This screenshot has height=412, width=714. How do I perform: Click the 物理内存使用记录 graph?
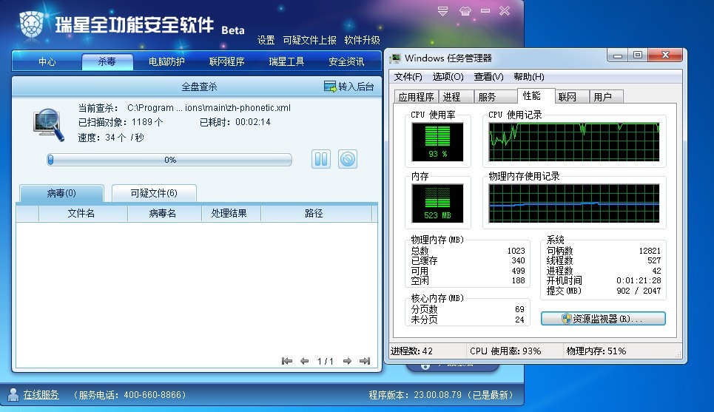point(573,203)
